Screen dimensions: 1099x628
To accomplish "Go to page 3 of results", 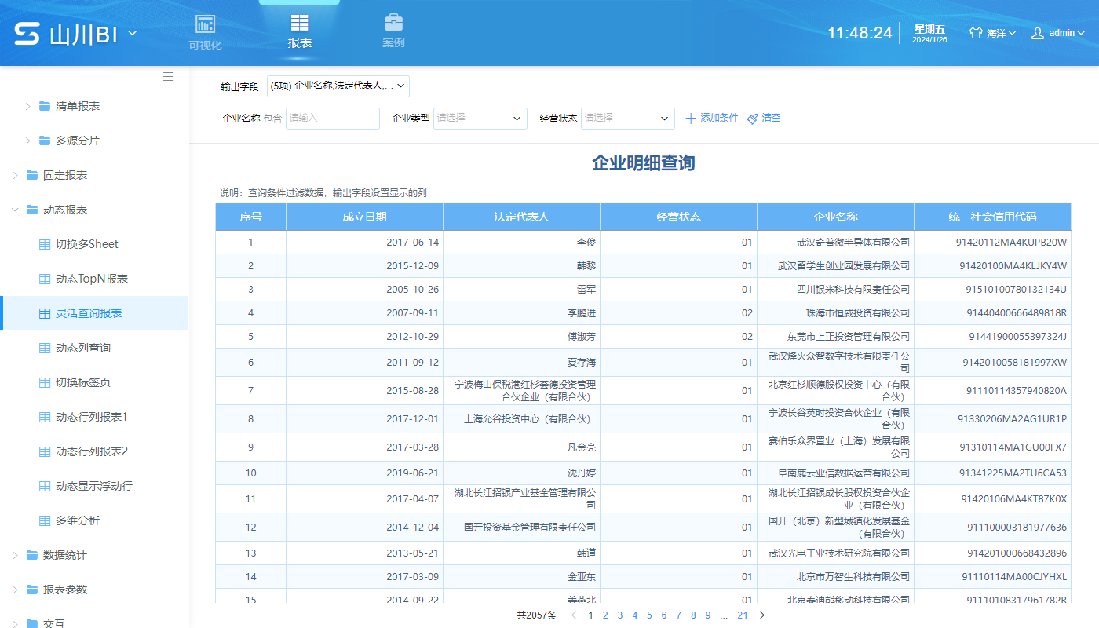I will click(x=619, y=615).
